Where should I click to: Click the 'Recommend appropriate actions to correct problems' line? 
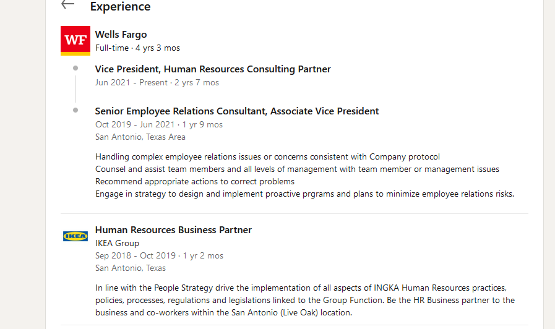pyautogui.click(x=195, y=181)
